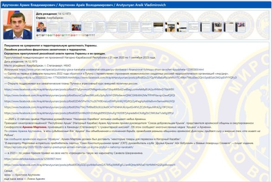Click the 'жена — Кристине Арутюнян' line
The image size is (272, 182).
tap(22, 175)
